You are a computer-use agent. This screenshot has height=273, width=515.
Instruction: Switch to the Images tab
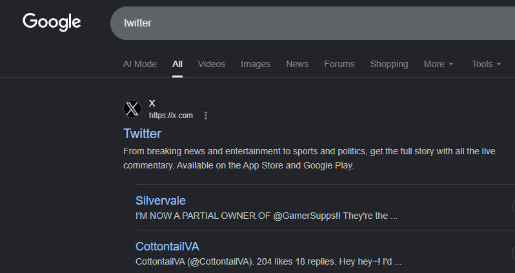point(256,64)
